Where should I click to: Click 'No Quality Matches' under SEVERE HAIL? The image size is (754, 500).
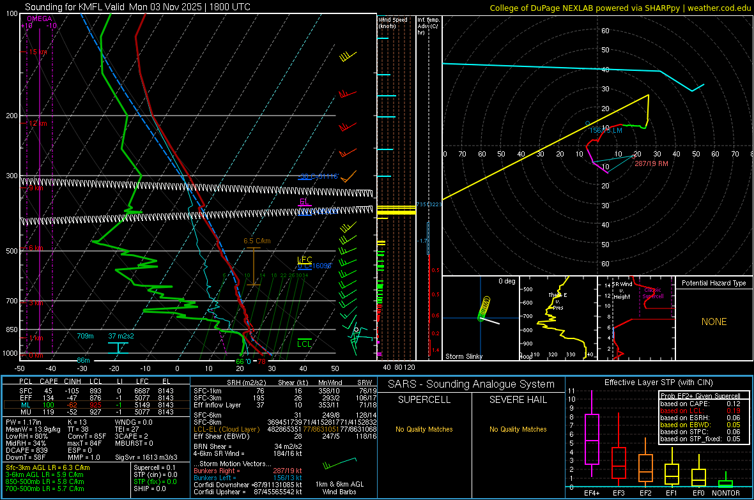tap(518, 429)
